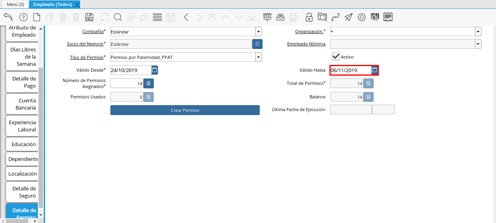Click the Socio del Negocio label link
Viewport: 496px width, 223px height.
click(x=85, y=44)
